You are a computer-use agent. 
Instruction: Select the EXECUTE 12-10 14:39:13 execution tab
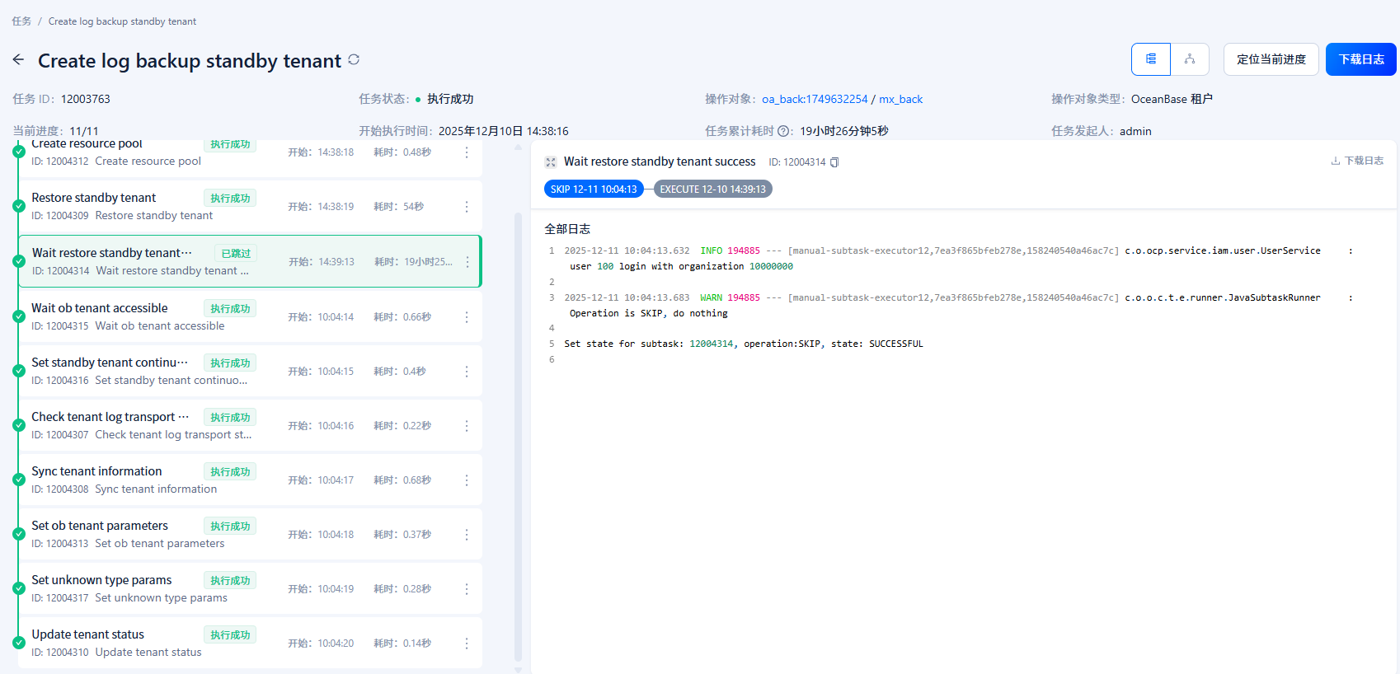pyautogui.click(x=712, y=190)
